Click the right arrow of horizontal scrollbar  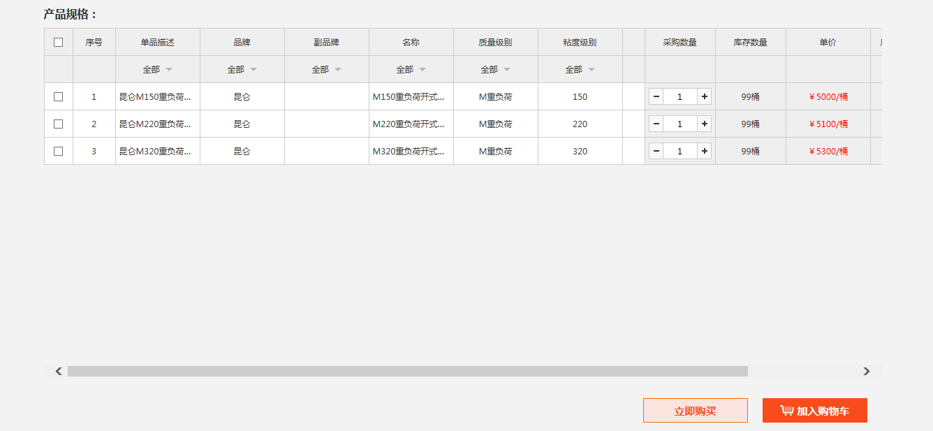(867, 371)
